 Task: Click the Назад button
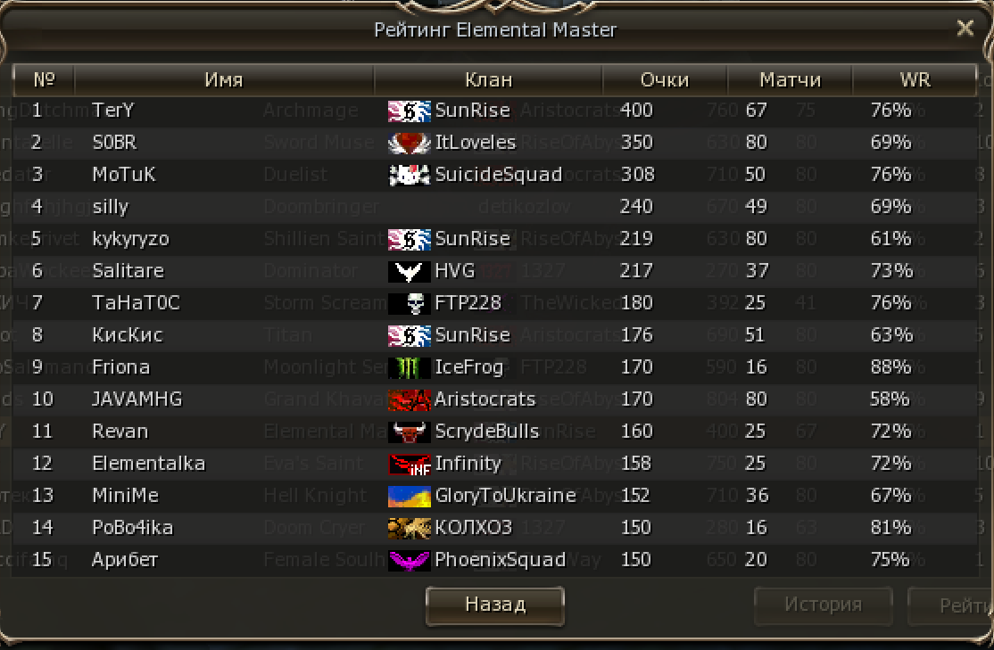pos(495,605)
